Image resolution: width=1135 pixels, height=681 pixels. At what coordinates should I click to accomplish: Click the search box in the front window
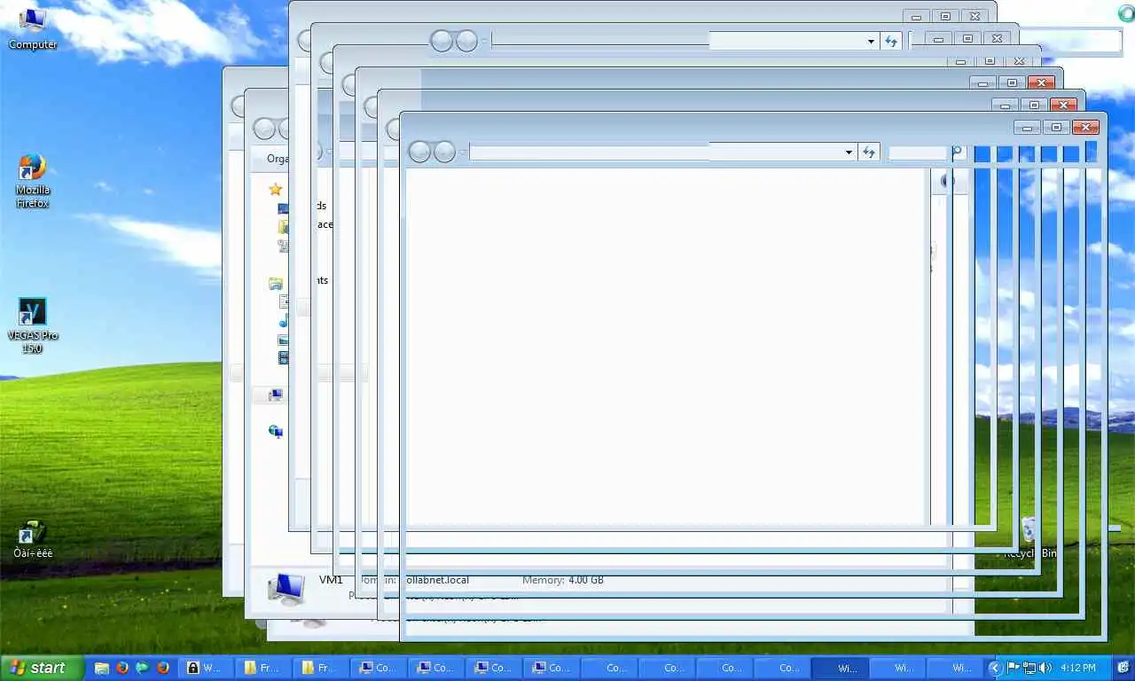click(918, 153)
